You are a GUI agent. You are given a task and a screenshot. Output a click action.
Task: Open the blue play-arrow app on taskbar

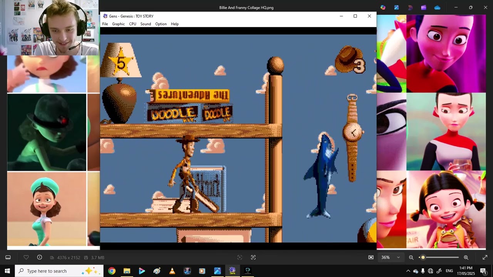pos(142,271)
